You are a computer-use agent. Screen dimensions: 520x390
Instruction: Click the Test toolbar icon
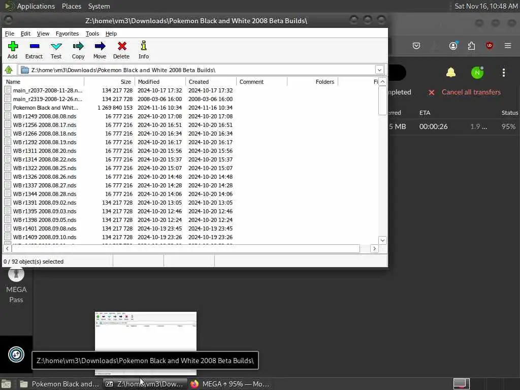pos(56,46)
